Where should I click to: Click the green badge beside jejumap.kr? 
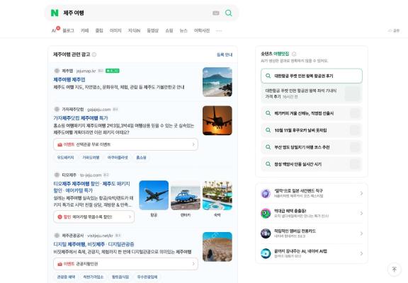(113, 71)
